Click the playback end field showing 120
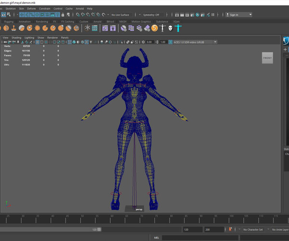Image resolution: width=289 pixels, height=241 pixels. (193, 229)
